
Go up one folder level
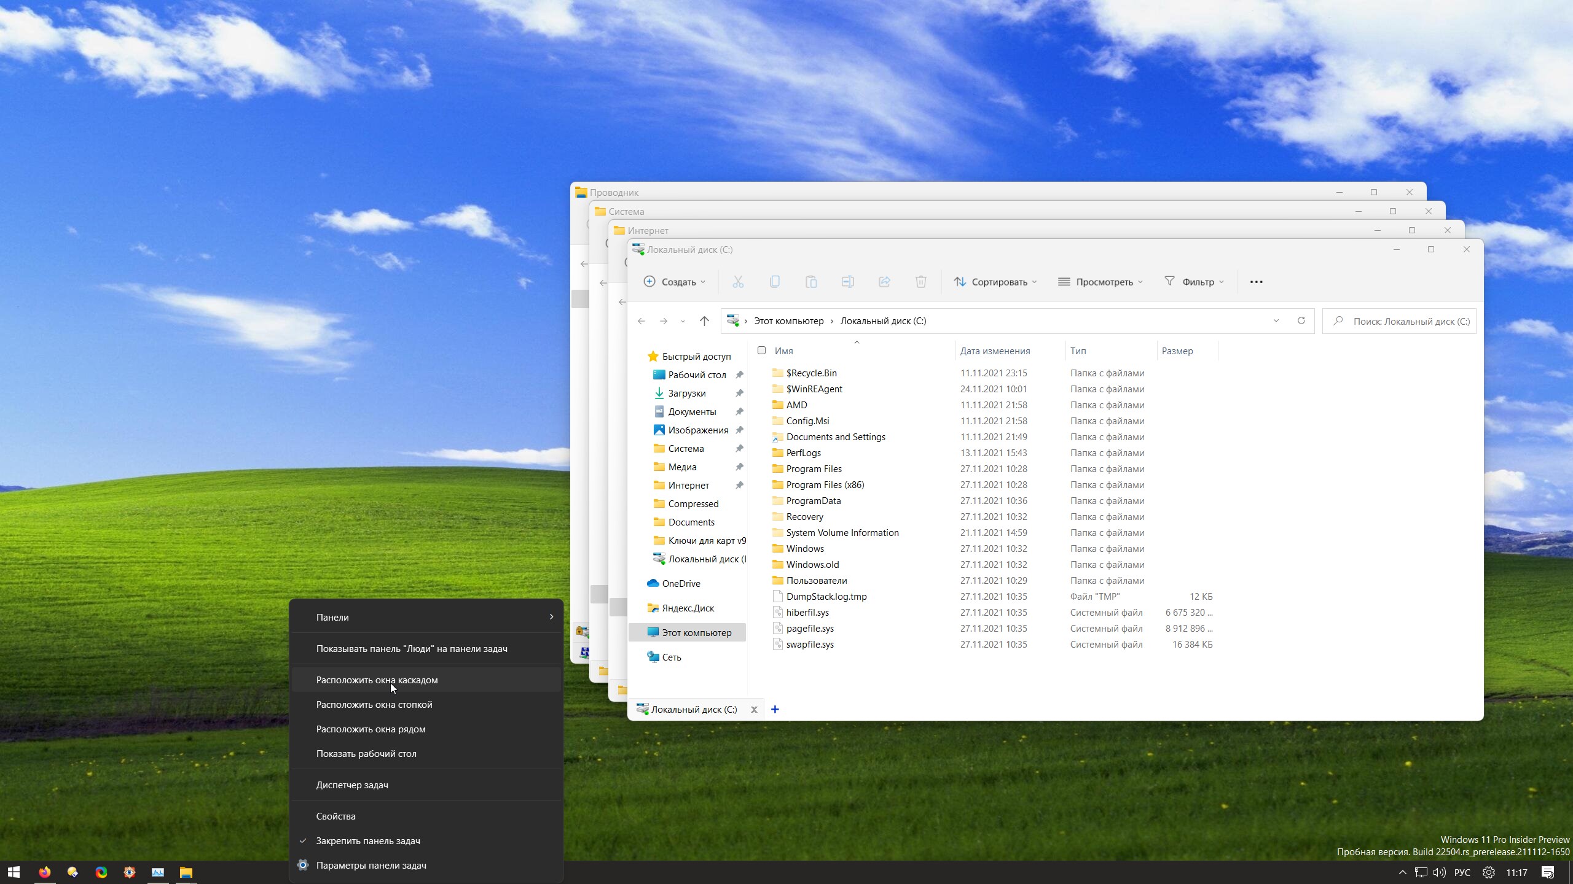coord(704,321)
